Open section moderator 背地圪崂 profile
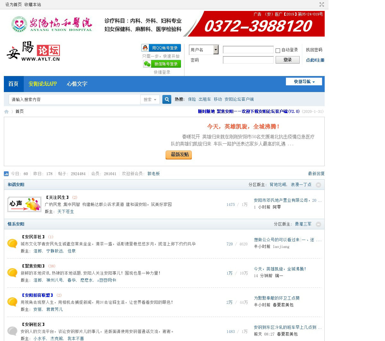 tap(278, 184)
